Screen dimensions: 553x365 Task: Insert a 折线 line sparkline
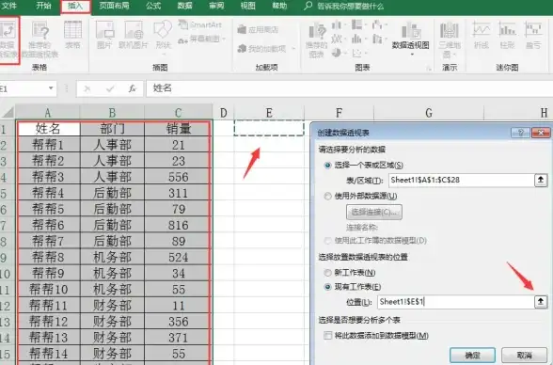tap(482, 35)
